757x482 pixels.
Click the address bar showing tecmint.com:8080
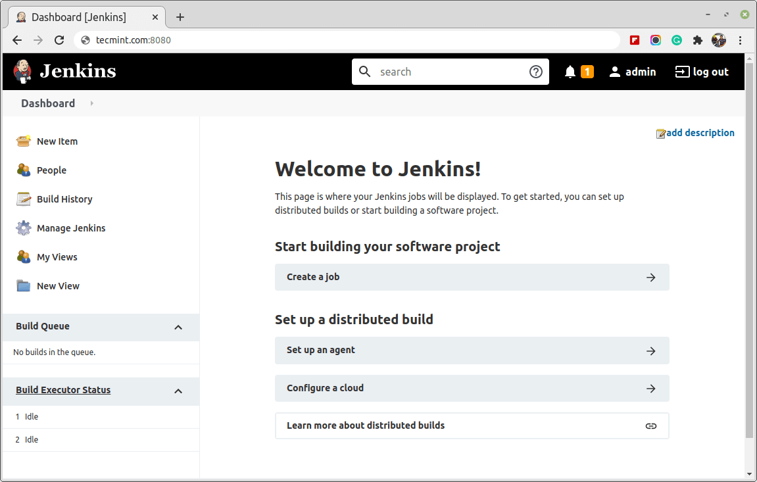347,40
